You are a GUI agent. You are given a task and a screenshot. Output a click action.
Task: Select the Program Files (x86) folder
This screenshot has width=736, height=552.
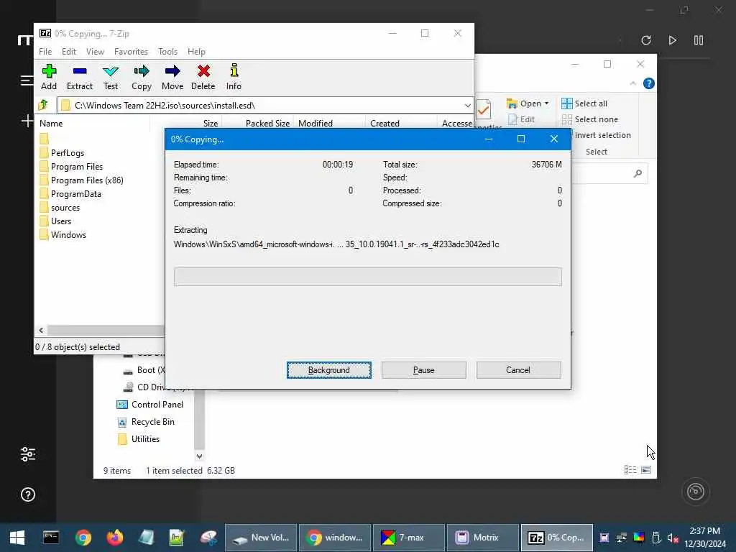(x=87, y=180)
